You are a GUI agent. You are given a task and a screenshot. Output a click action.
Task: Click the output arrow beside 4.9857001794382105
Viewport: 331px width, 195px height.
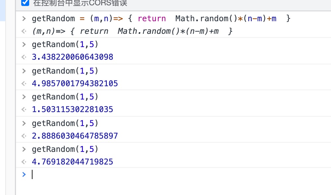24,84
